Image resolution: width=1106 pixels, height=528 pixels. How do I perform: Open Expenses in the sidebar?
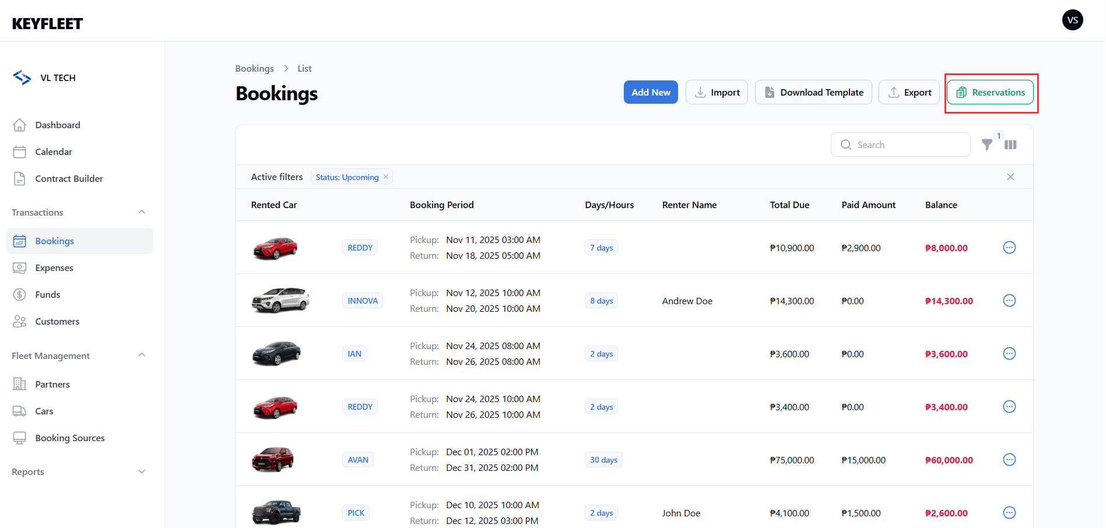54,268
